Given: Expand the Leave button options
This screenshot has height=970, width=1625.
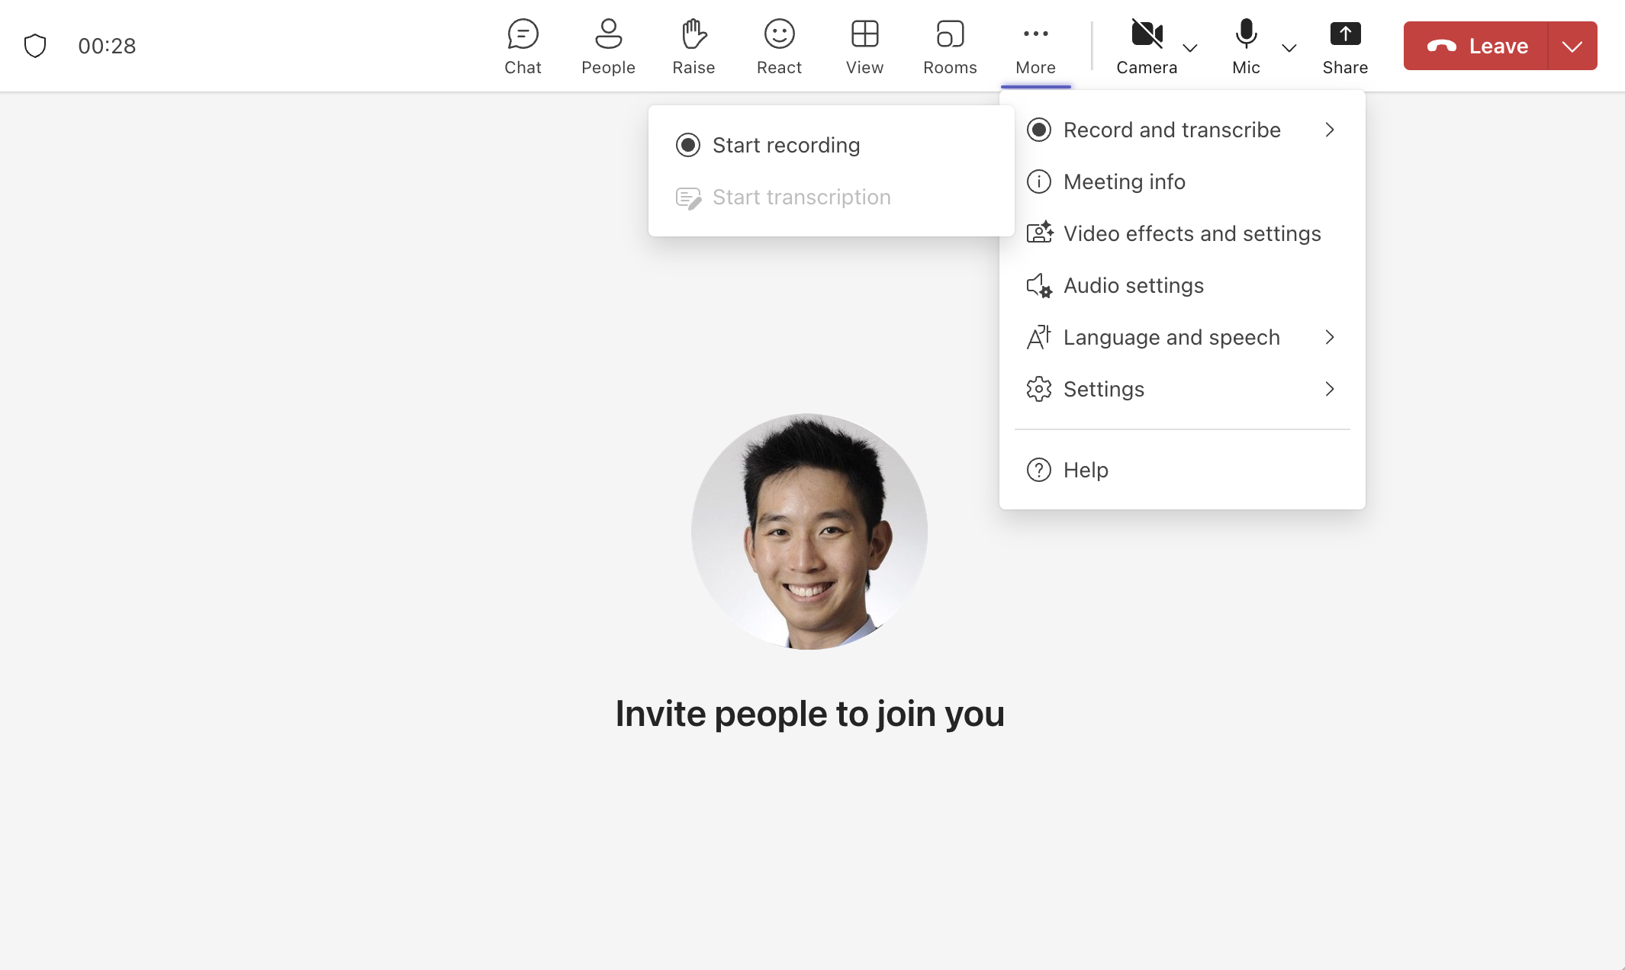Looking at the screenshot, I should click(x=1572, y=46).
